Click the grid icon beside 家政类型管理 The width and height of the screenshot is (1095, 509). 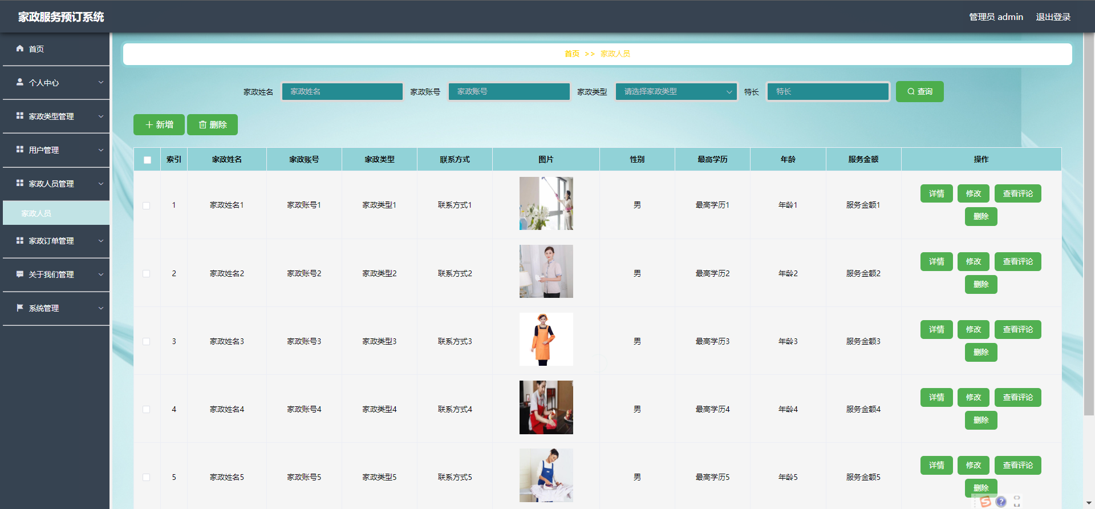(20, 116)
